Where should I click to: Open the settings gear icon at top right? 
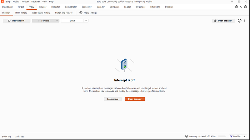[246, 7]
